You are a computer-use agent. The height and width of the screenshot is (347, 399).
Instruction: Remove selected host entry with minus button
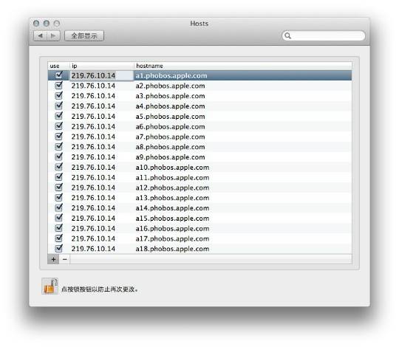(x=64, y=259)
